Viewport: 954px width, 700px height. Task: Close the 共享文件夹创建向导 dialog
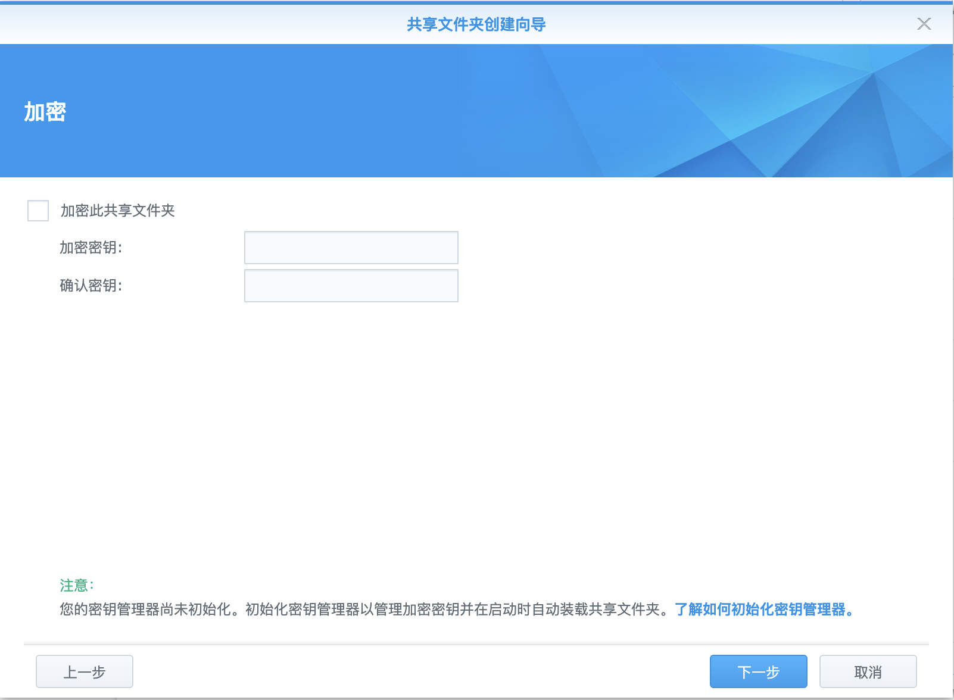point(924,24)
